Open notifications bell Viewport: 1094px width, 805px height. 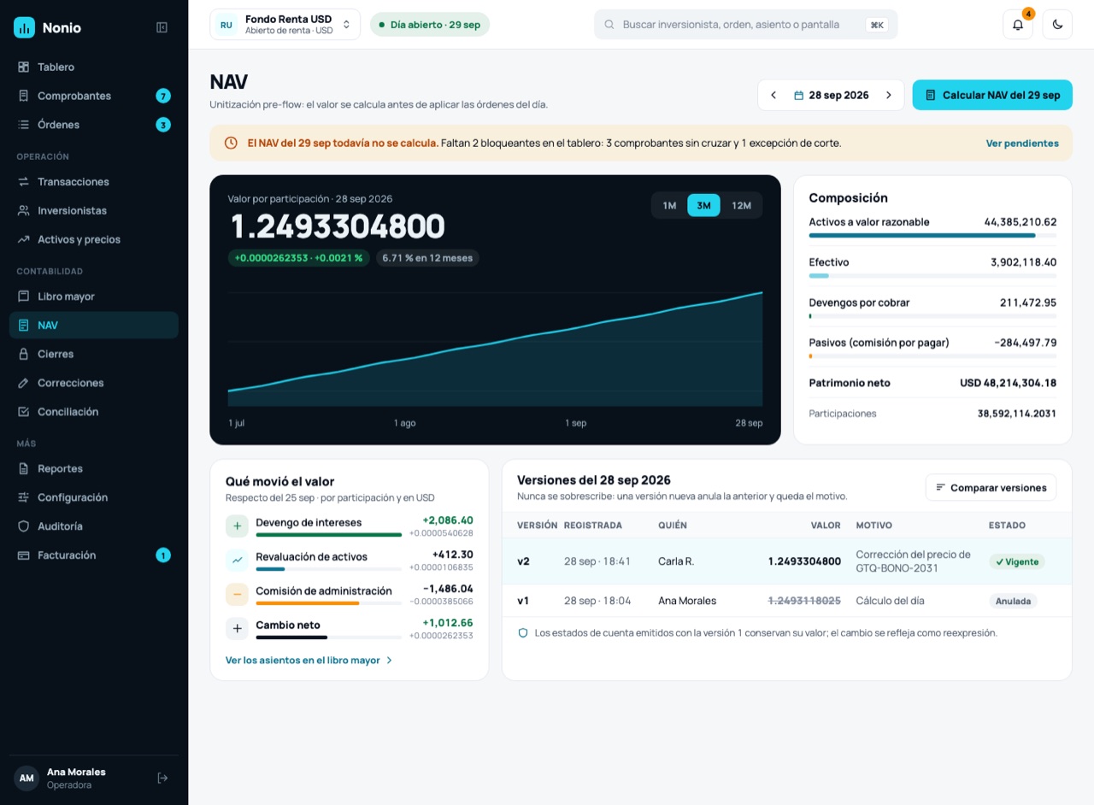tap(1018, 25)
